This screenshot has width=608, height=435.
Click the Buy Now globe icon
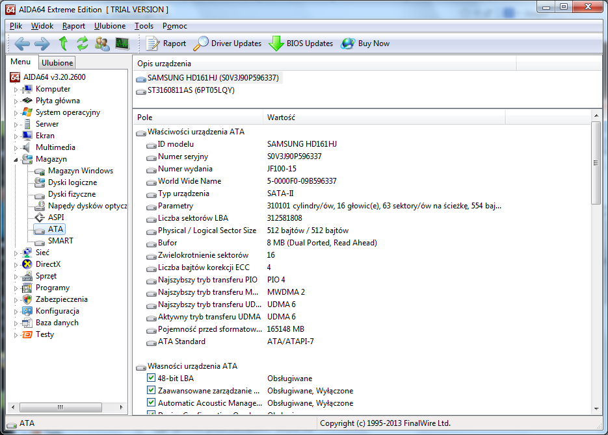(348, 43)
